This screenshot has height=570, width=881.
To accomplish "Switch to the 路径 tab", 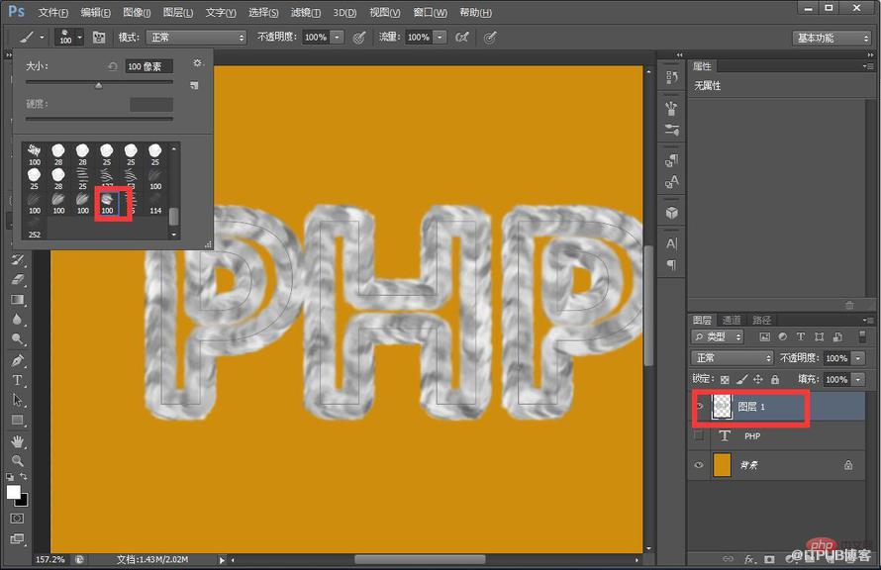I will (x=762, y=320).
